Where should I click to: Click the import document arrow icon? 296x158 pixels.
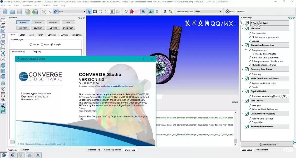[35, 12]
